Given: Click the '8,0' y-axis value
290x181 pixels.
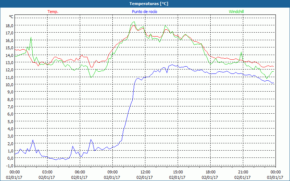Looking at the screenshot, I should 11,99.
